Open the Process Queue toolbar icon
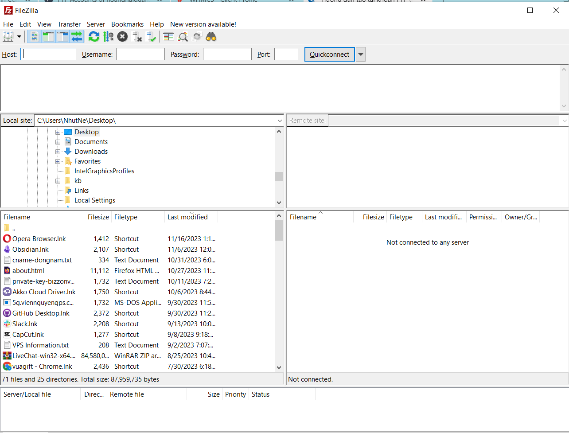 pyautogui.click(x=108, y=37)
